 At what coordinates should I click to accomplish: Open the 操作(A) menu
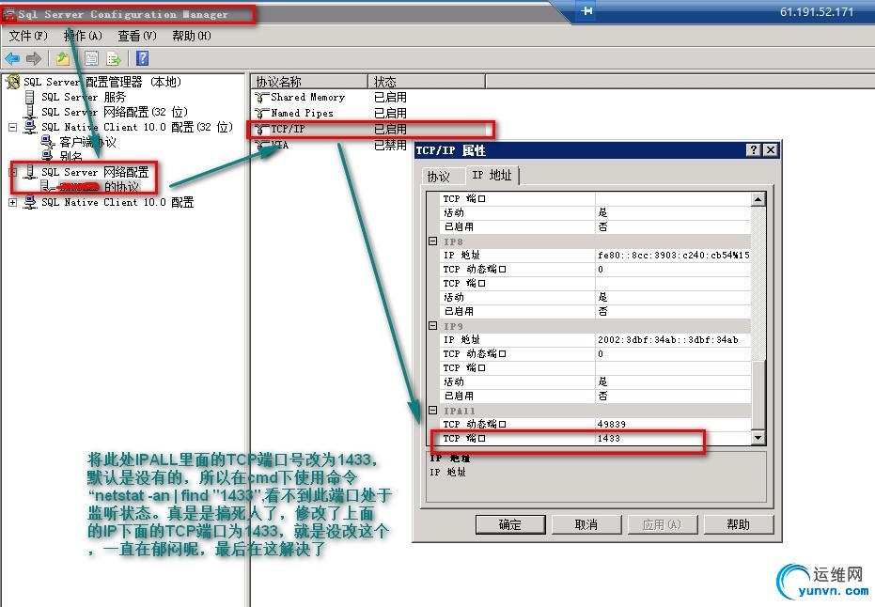click(83, 36)
